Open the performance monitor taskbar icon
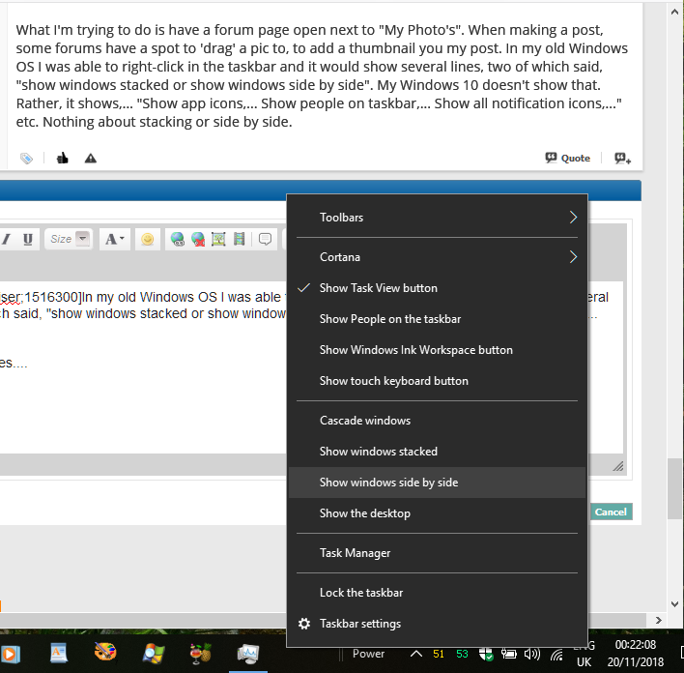This screenshot has width=684, height=673. (x=247, y=654)
